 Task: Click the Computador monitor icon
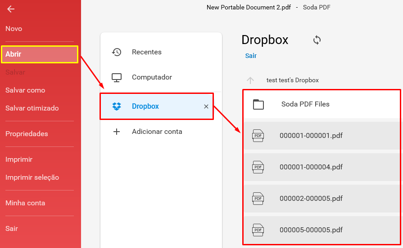[117, 77]
